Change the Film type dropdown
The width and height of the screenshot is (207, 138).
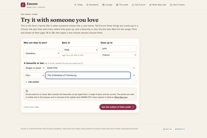click(x=34, y=75)
